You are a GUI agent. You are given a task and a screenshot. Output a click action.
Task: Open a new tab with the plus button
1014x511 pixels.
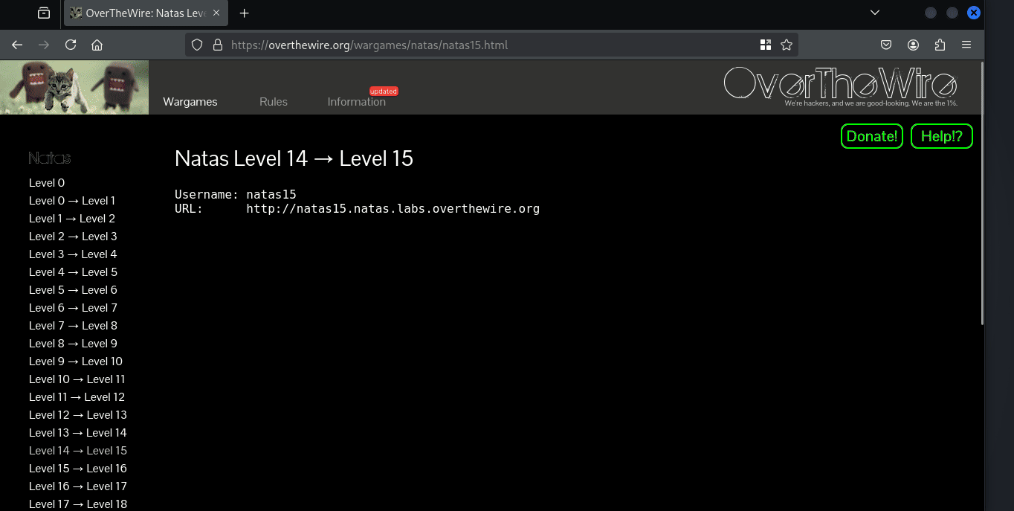click(244, 13)
